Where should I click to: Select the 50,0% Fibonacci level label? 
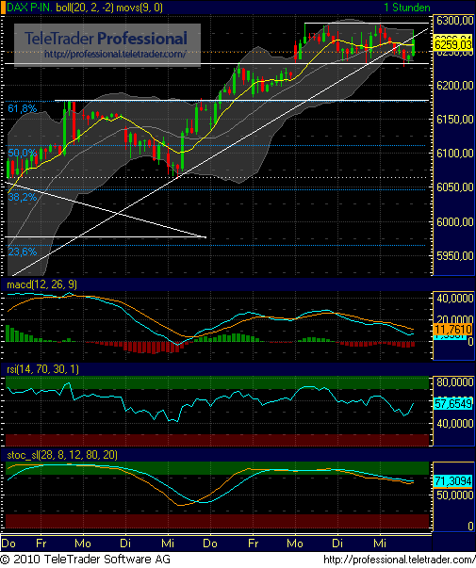click(23, 153)
